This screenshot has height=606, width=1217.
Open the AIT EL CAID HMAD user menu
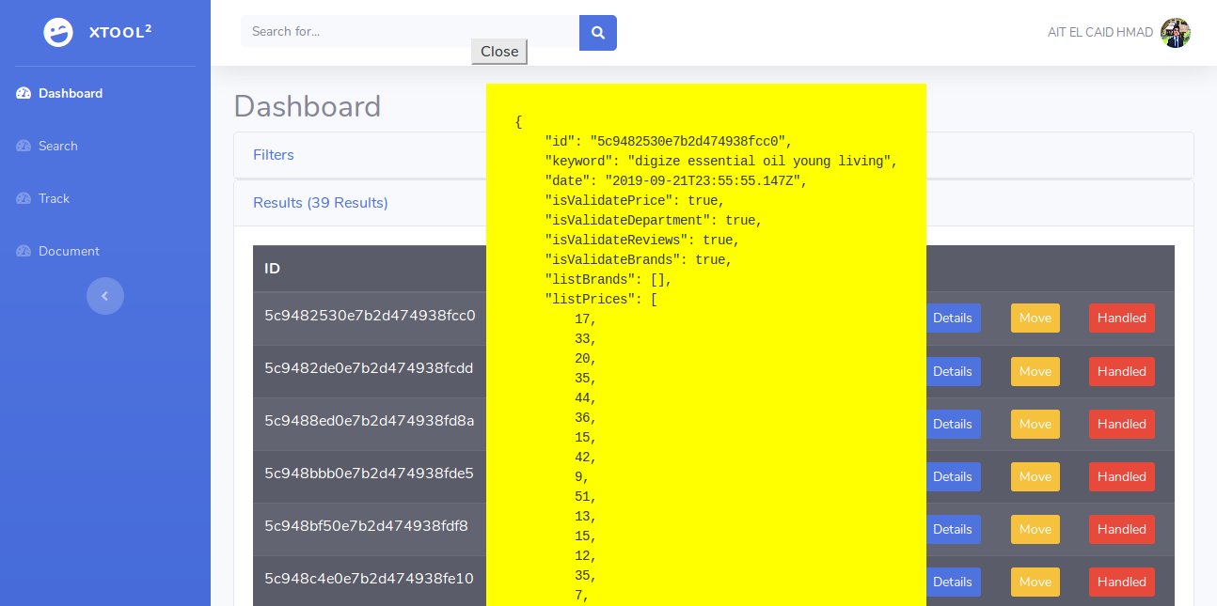[1099, 33]
